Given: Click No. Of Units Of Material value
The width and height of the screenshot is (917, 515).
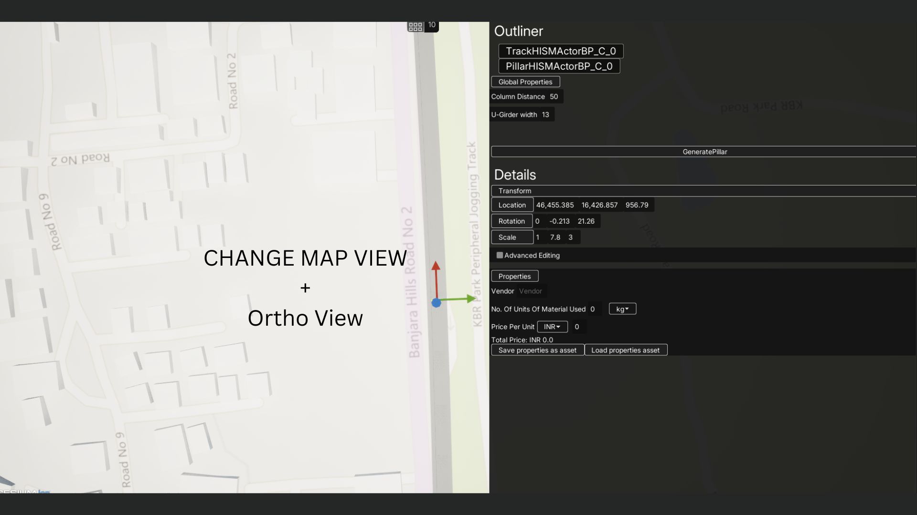Looking at the screenshot, I should tap(594, 309).
